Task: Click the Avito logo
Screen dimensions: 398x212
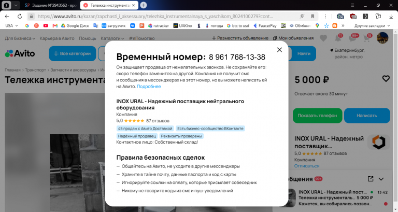Action: [x=20, y=53]
